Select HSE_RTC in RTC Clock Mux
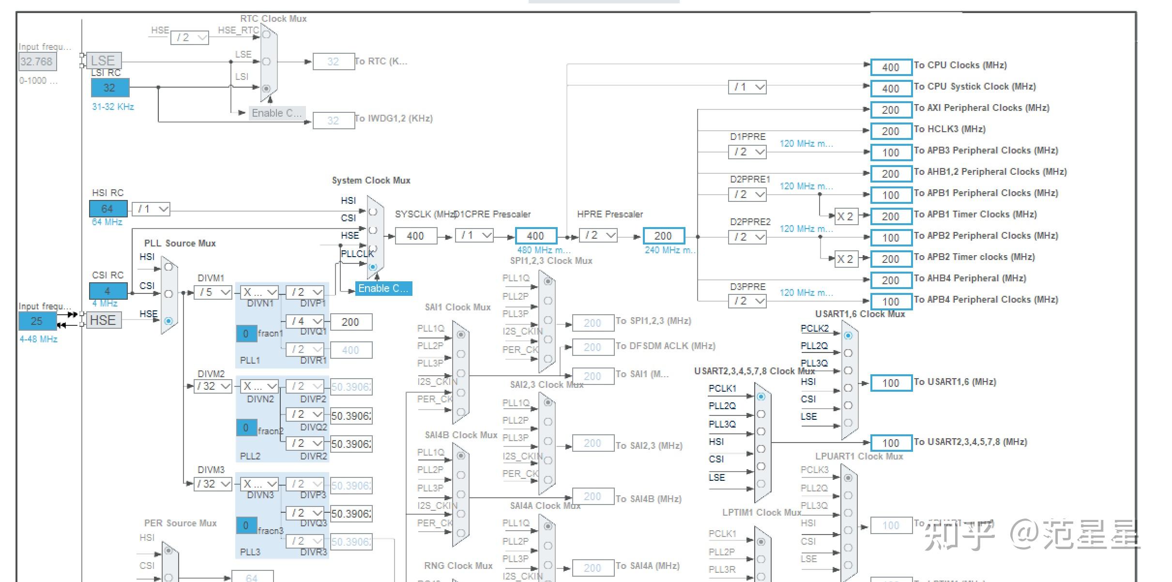Screen dimensions: 1172x582 (266, 34)
